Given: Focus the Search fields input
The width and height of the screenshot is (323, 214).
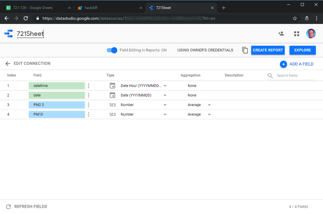Looking at the screenshot, I should pyautogui.click(x=296, y=75).
